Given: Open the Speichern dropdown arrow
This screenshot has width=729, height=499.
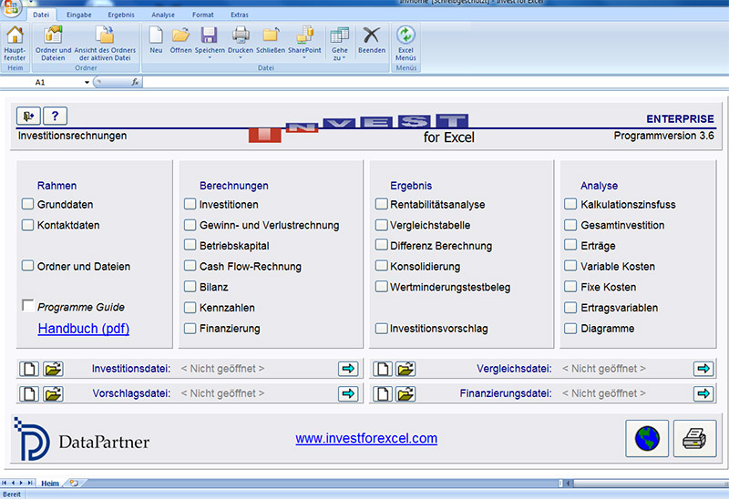Looking at the screenshot, I should (209, 58).
